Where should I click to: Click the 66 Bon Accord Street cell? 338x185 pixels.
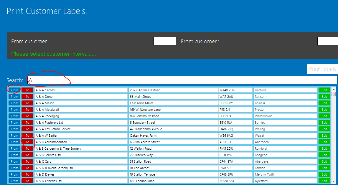tap(174, 142)
